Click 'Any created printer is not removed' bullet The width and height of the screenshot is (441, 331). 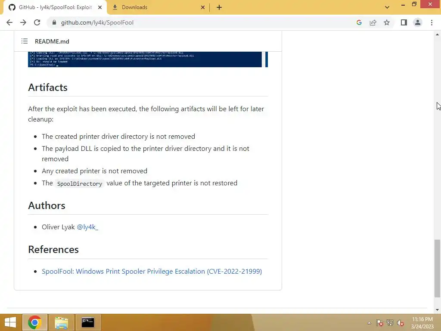pos(94,171)
